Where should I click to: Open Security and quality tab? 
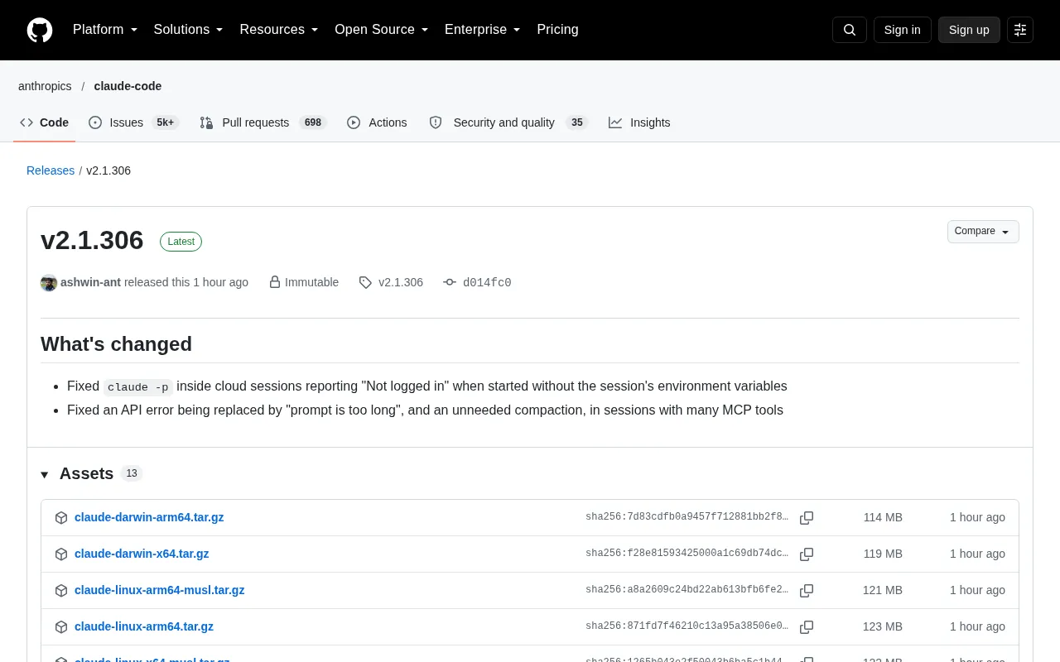(508, 122)
